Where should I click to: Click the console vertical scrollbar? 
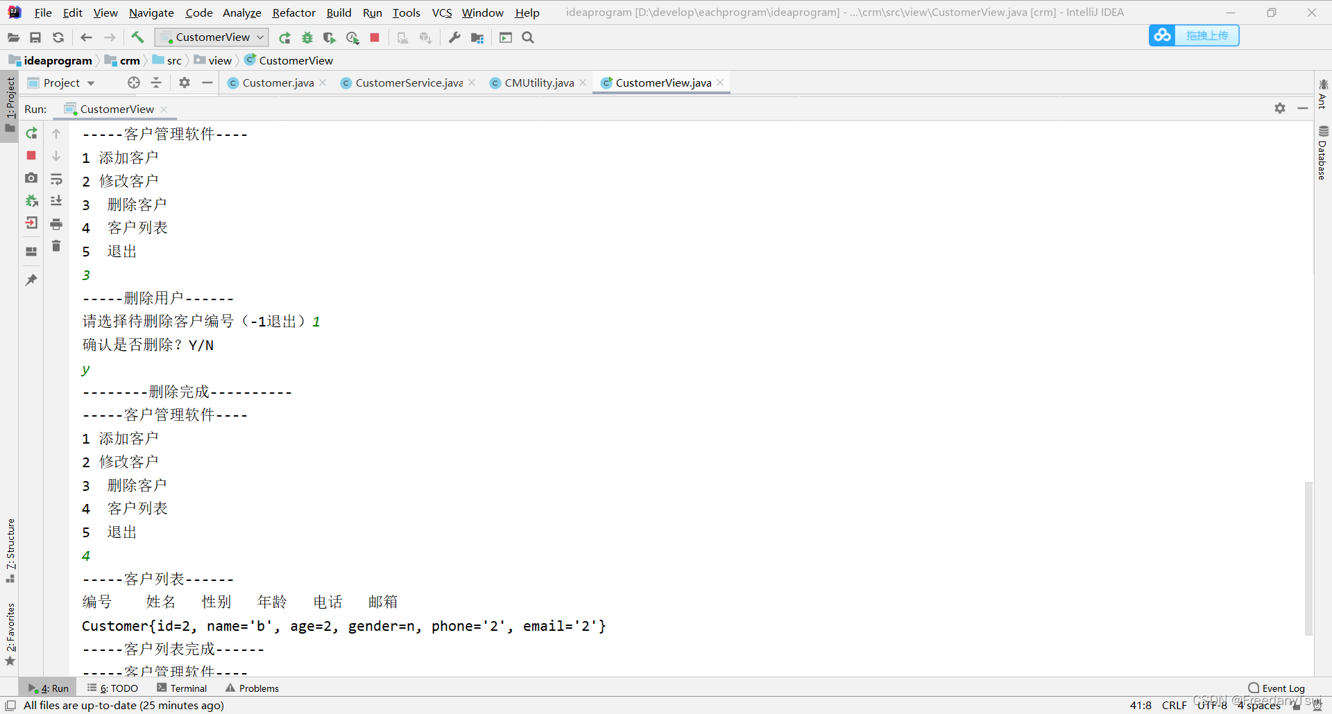tap(1308, 558)
